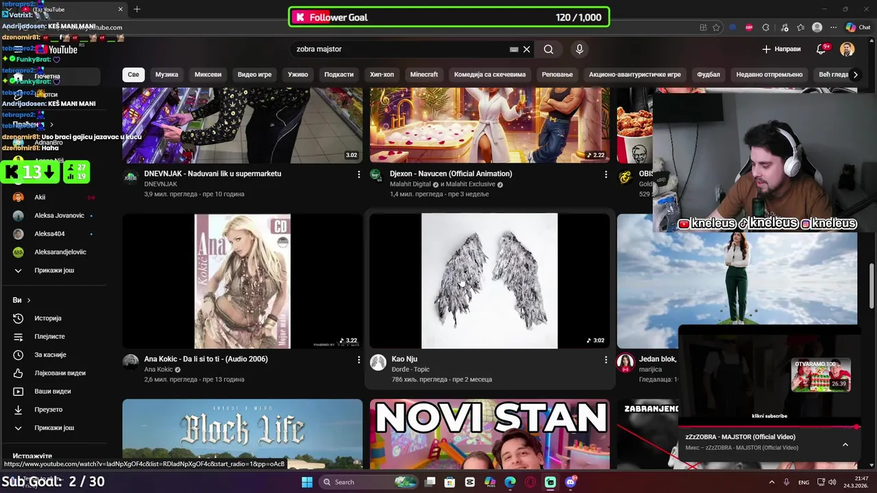Show hidden system tray icons chevron

click(x=771, y=482)
